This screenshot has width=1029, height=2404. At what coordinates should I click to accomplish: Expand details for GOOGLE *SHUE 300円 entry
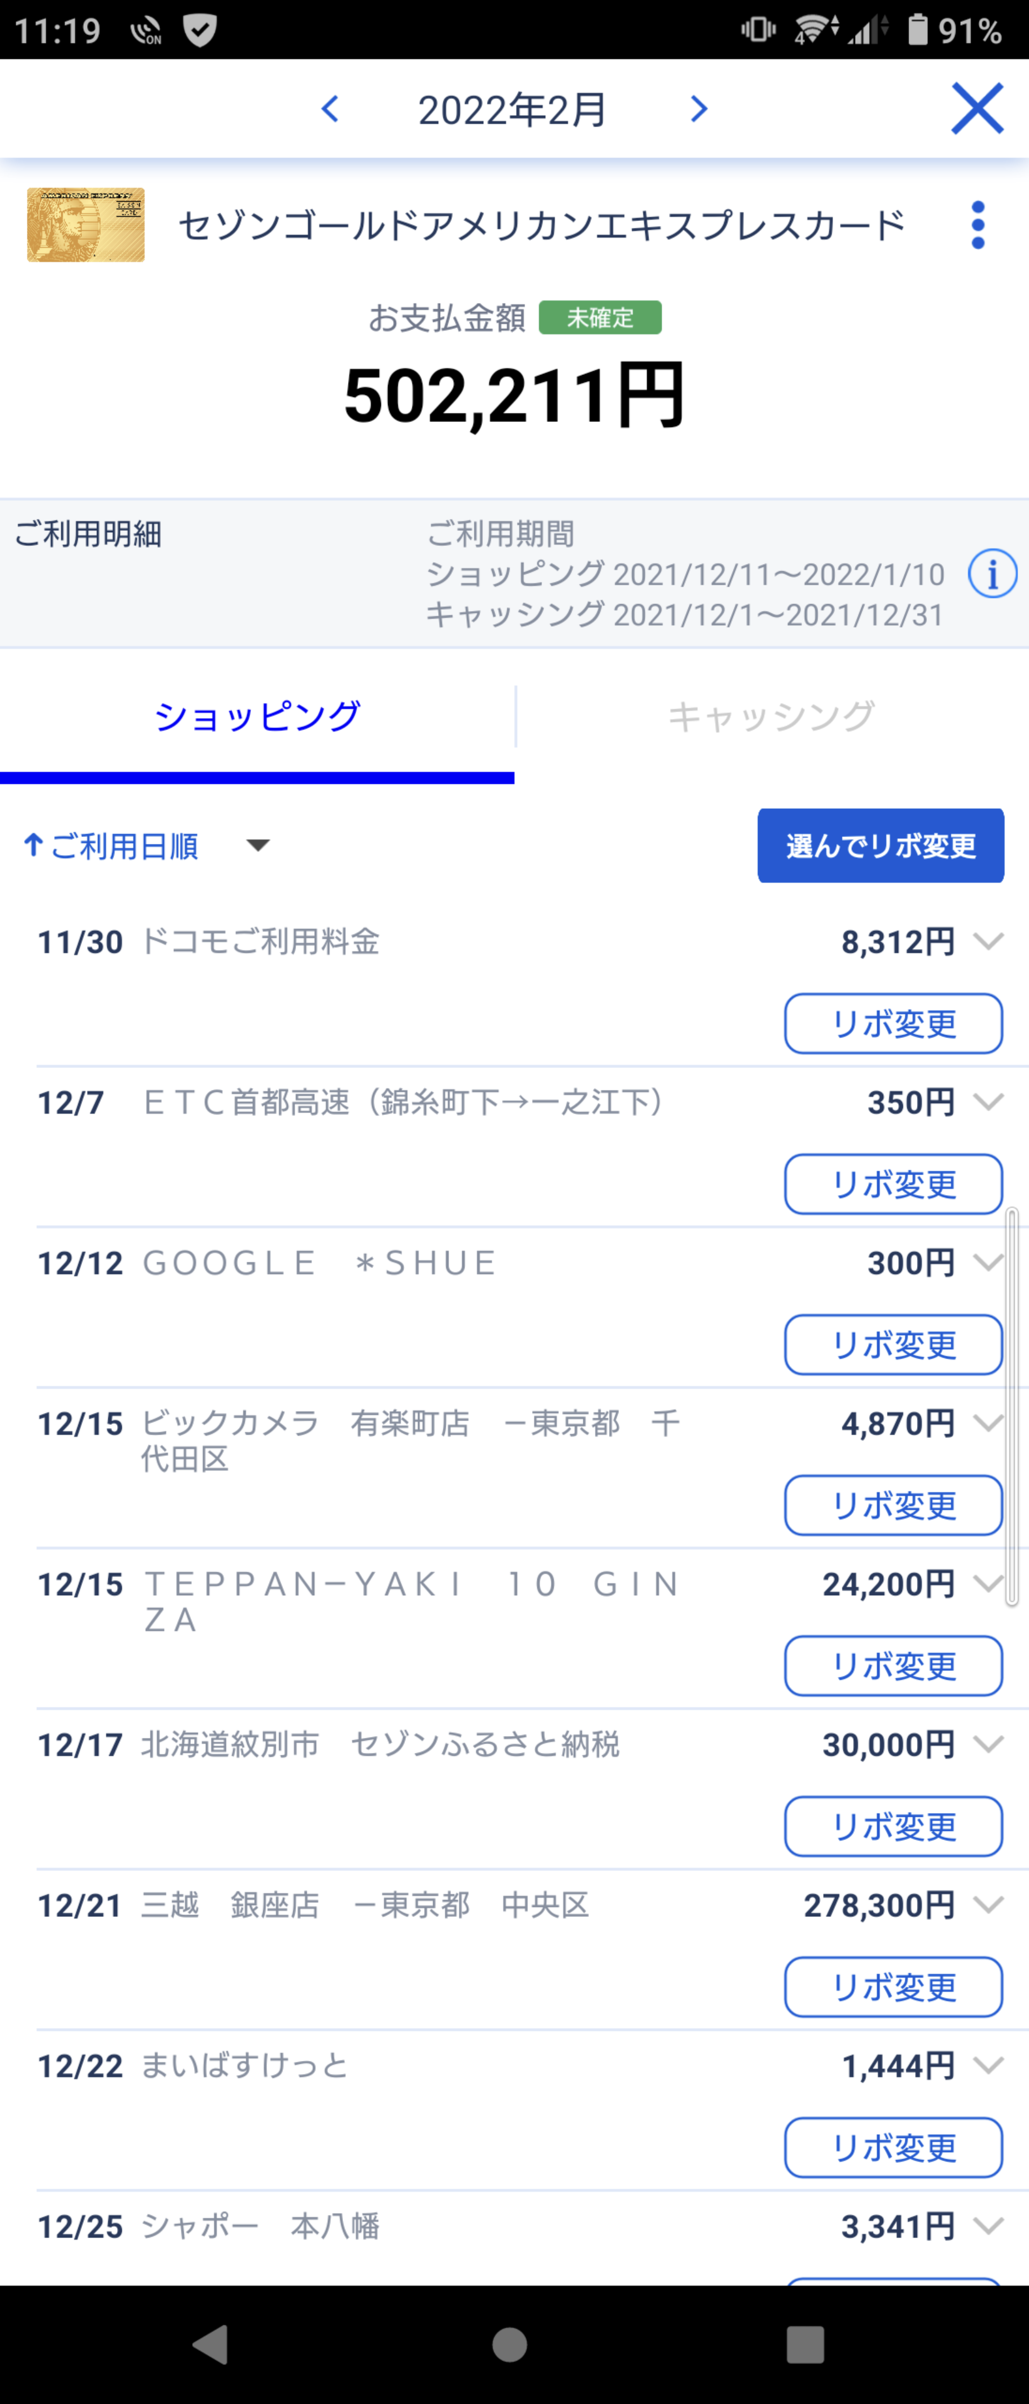pyautogui.click(x=988, y=1261)
